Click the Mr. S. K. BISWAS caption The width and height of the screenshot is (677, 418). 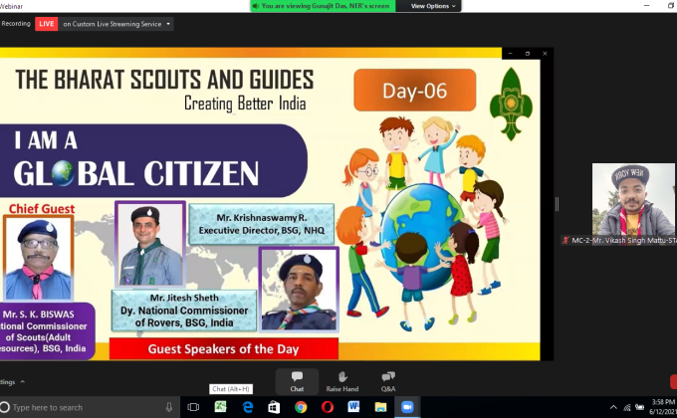click(x=46, y=330)
